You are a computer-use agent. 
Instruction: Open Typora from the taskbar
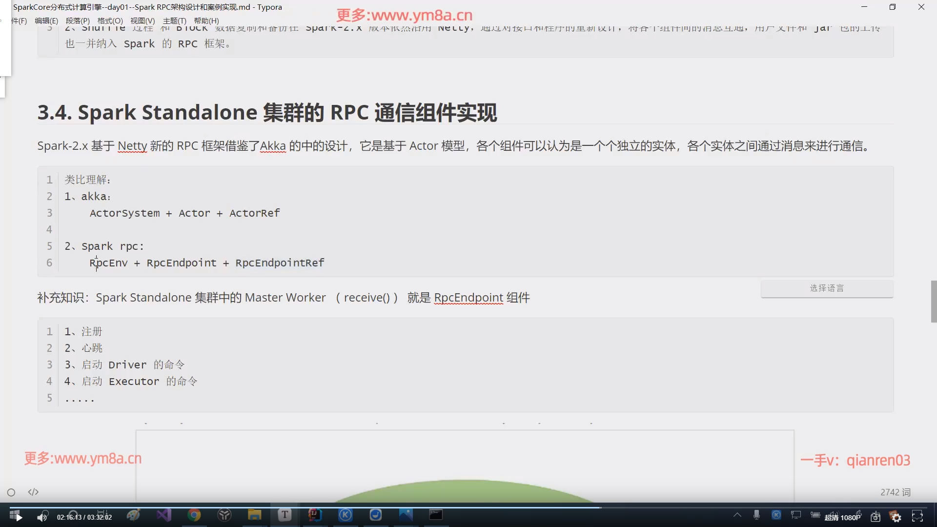tap(285, 515)
